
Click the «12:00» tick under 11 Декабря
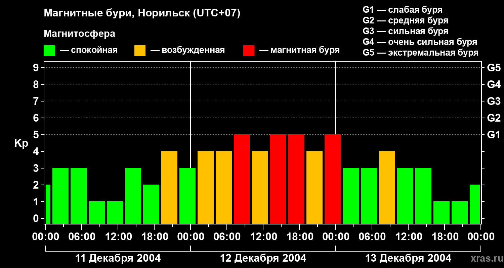pos(118,237)
